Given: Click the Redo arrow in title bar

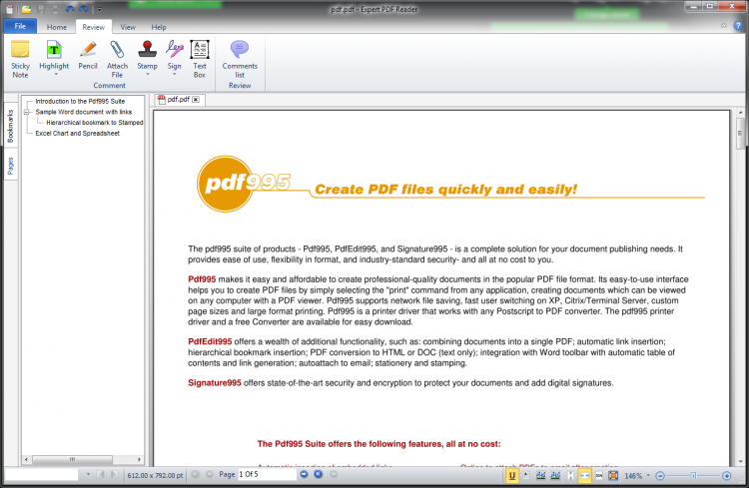Looking at the screenshot, I should 84,9.
